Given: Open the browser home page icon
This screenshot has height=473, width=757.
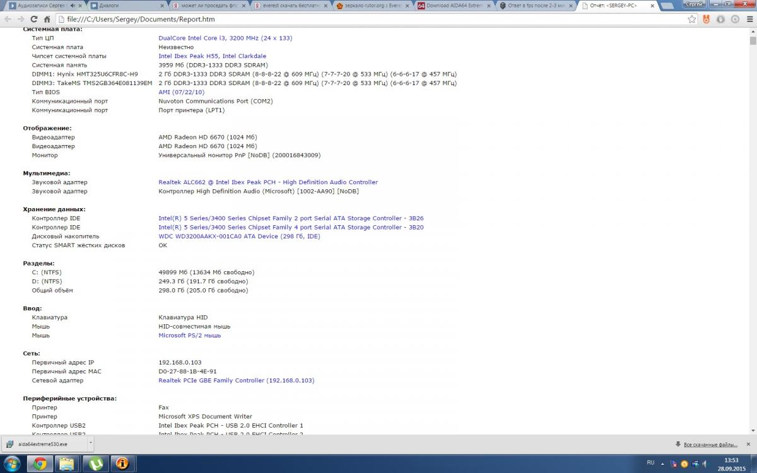Looking at the screenshot, I should 48,19.
